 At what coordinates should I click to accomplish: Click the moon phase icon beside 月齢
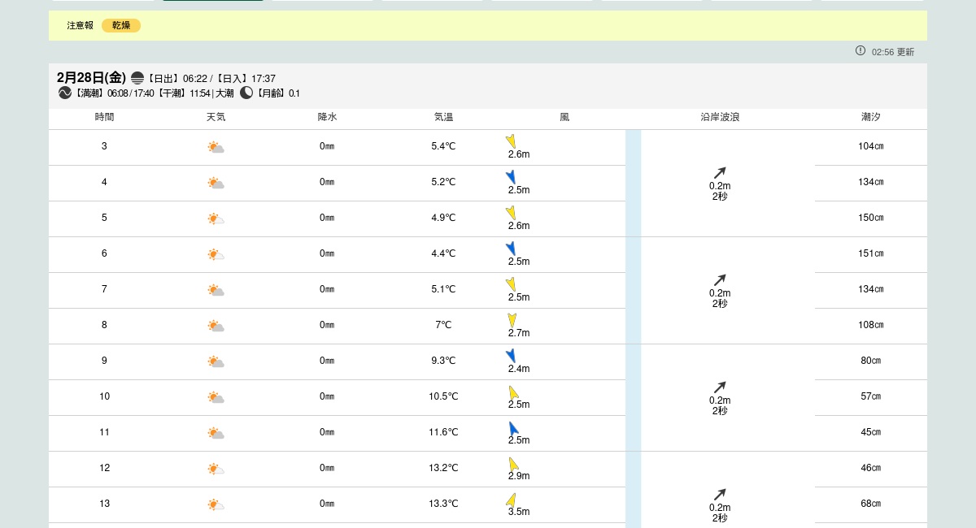246,93
